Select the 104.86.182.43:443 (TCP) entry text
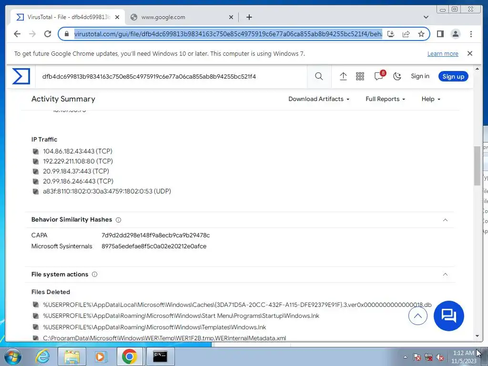 78,151
